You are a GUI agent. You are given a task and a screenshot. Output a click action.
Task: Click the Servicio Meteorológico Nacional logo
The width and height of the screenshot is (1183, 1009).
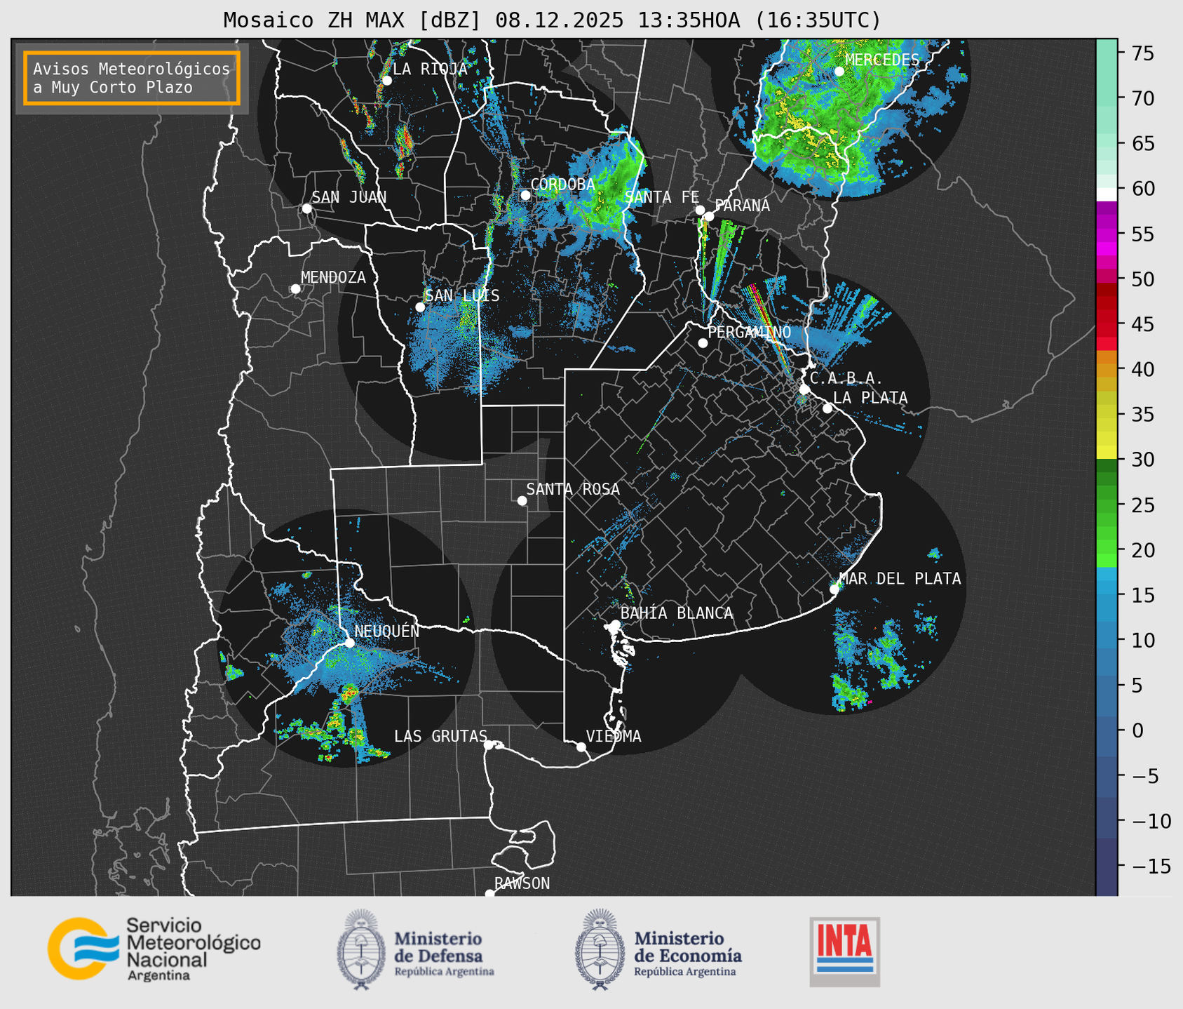[x=154, y=949]
